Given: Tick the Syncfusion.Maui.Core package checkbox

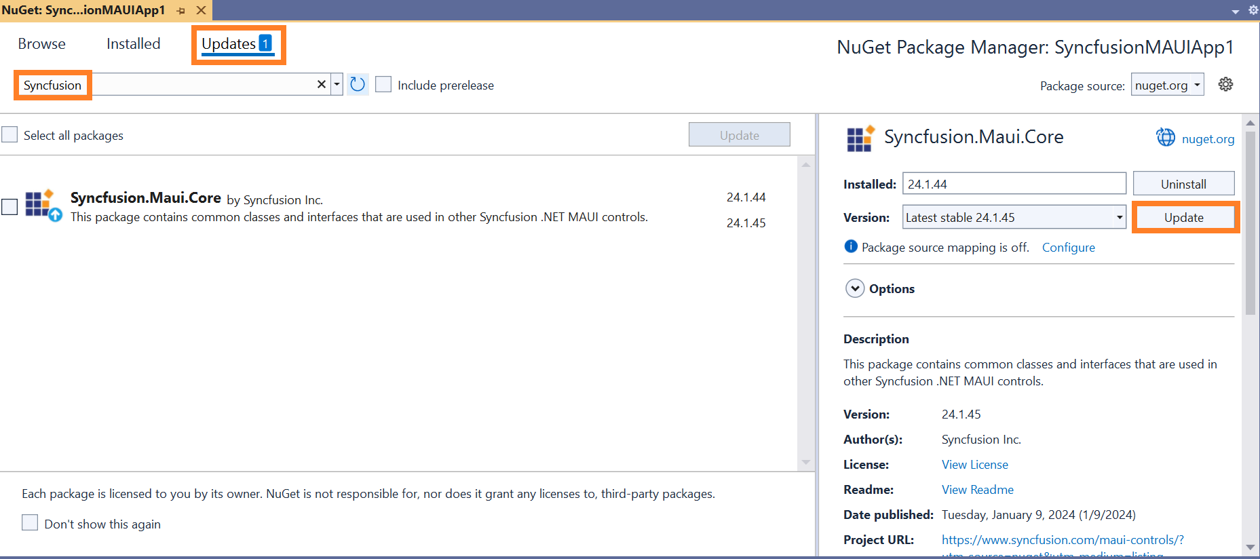Looking at the screenshot, I should (x=9, y=206).
